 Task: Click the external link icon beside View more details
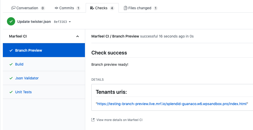coord(93,120)
